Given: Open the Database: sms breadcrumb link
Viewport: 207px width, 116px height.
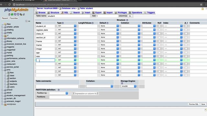Looking at the screenshot, I should click(69, 8).
